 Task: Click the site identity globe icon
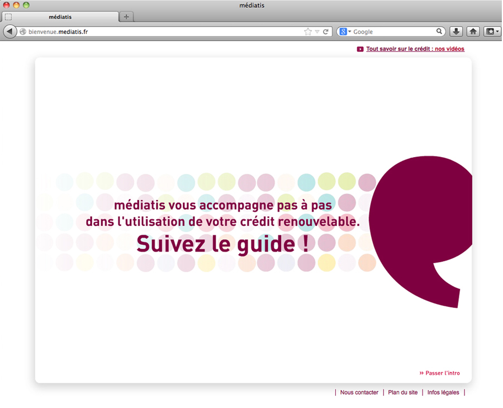click(x=23, y=32)
